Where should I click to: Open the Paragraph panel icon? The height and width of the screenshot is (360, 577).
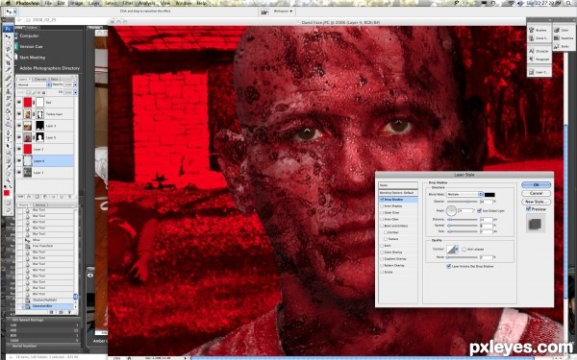(x=539, y=60)
